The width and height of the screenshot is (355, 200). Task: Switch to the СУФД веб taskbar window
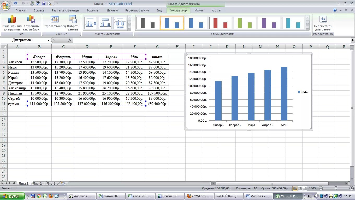199,196
